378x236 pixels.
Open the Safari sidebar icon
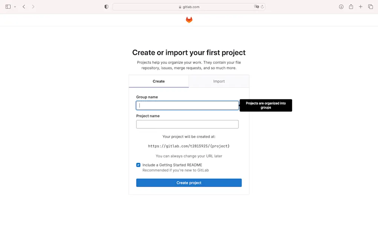pyautogui.click(x=8, y=6)
